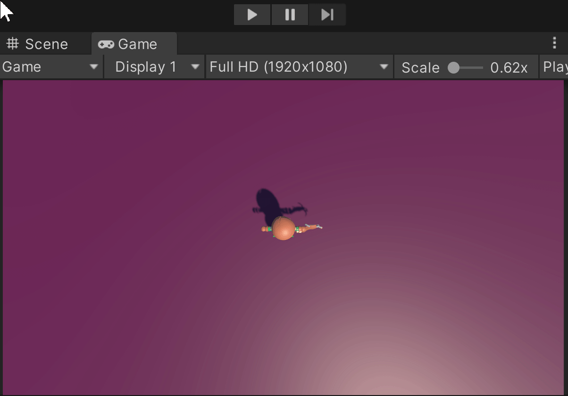
Task: Open the Game view mode dropdown
Action: coord(47,66)
